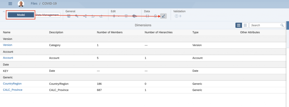This screenshot has height=107, width=289.
Task: Undo the last change
Action: [x=93, y=16]
